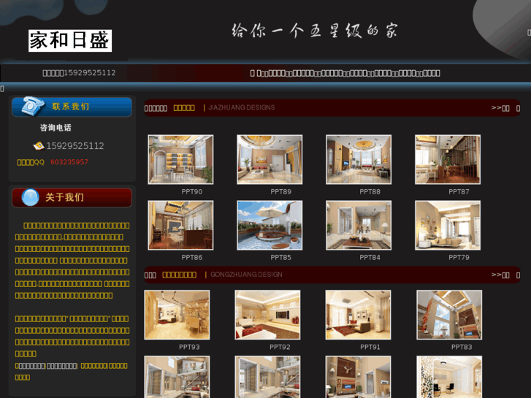Open the PPT90 thumbnail image

click(180, 159)
